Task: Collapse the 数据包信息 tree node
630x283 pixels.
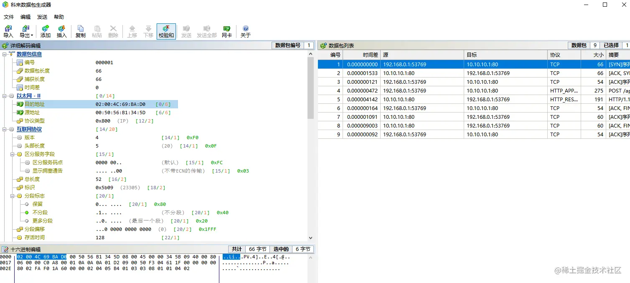Action: click(x=4, y=54)
